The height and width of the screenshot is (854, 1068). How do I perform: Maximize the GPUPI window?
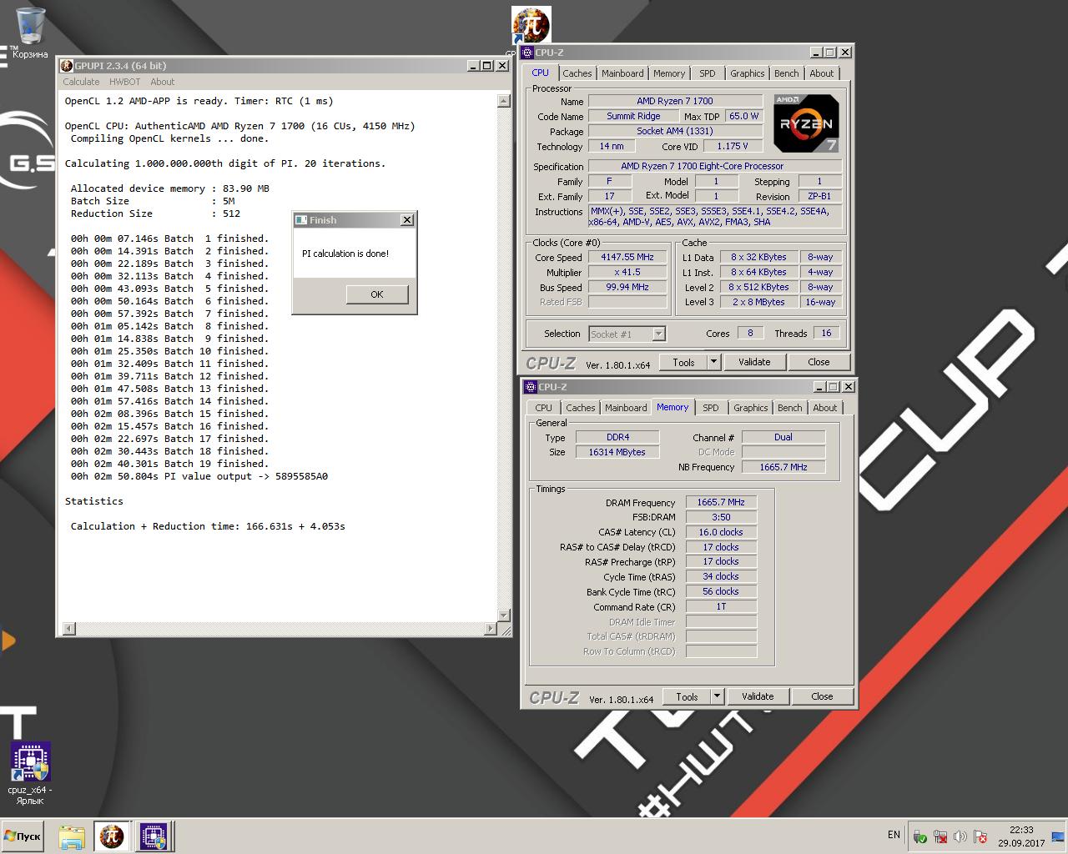coord(487,66)
